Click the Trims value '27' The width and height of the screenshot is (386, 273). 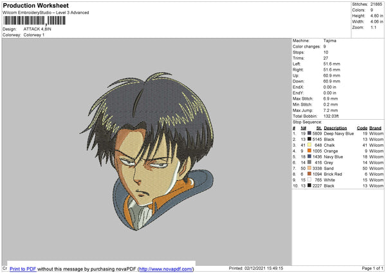[326, 58]
